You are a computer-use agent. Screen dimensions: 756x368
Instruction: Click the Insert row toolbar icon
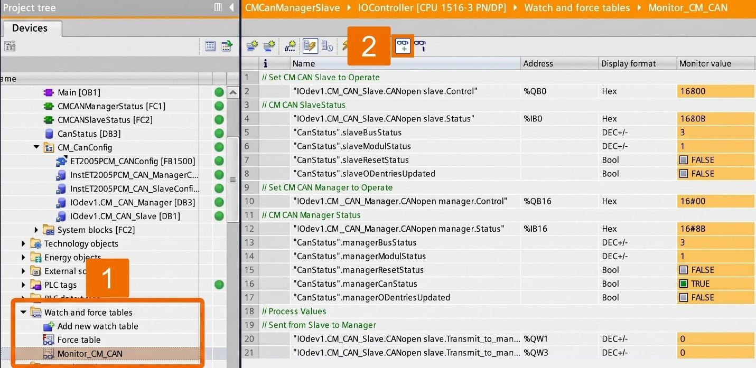(252, 46)
